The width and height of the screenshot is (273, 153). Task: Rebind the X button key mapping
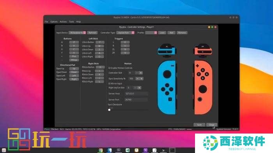(74, 49)
